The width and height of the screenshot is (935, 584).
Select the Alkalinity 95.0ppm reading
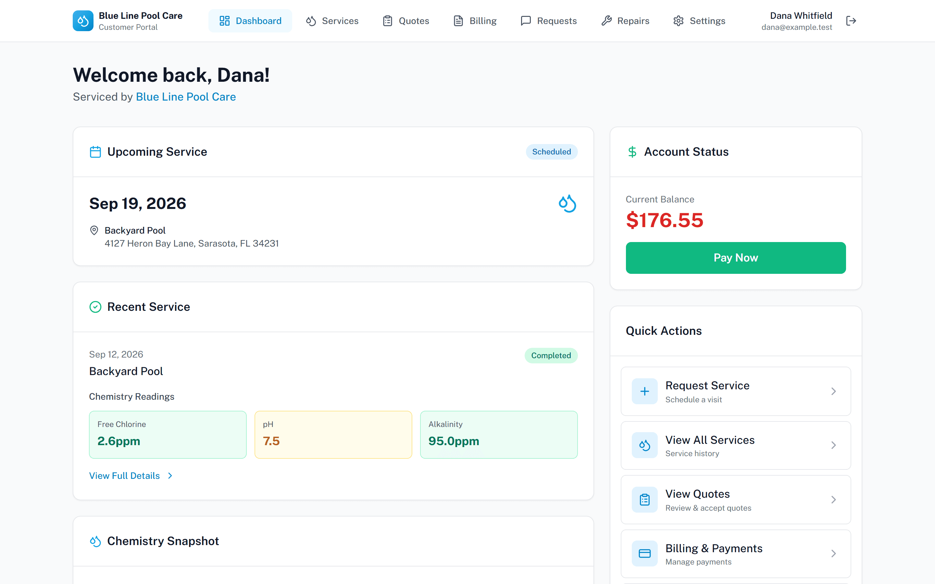(x=499, y=435)
